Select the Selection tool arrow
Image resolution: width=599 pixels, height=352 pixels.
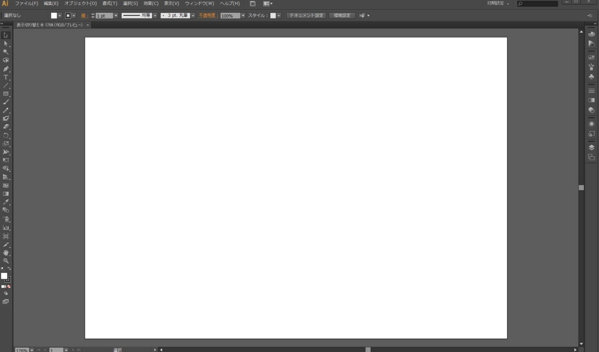point(6,35)
